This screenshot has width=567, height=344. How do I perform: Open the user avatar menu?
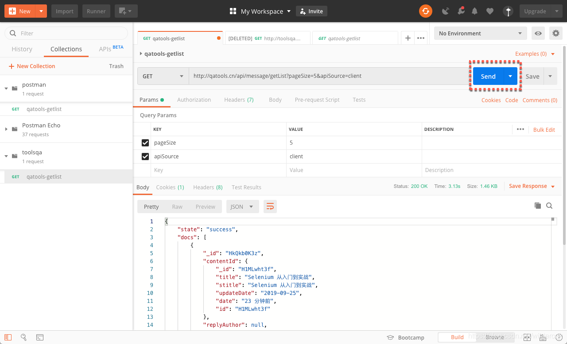click(x=509, y=11)
